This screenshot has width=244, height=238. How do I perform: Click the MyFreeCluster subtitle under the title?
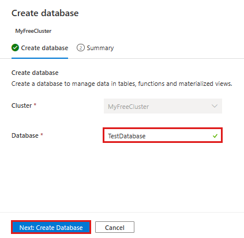pos(33,31)
